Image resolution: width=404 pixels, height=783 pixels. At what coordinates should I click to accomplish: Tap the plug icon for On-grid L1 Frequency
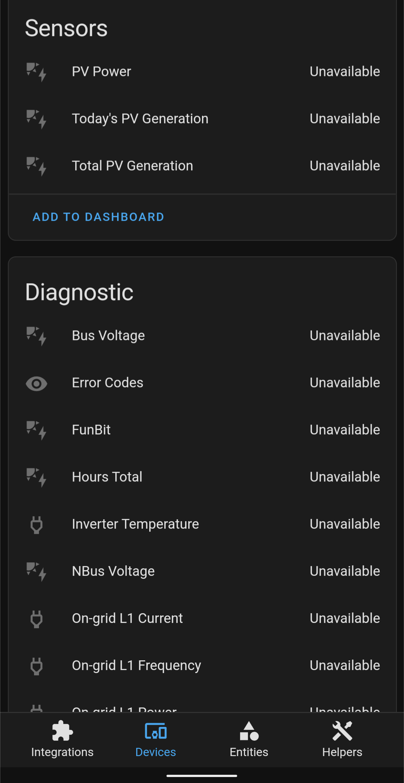coord(36,666)
